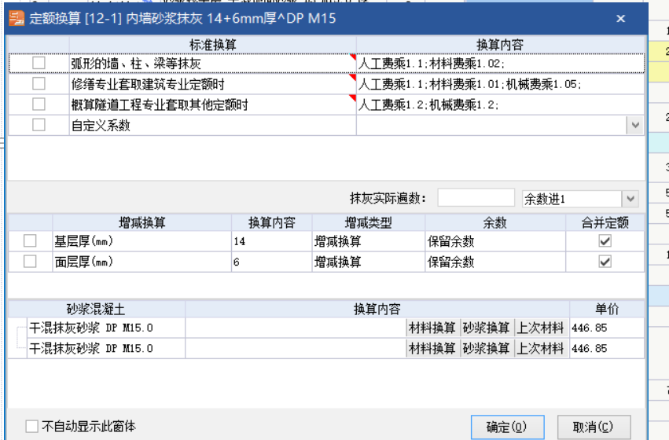Click the second 446.85 unit price cell
Viewport: 669px width, 440px height.
[x=607, y=348]
